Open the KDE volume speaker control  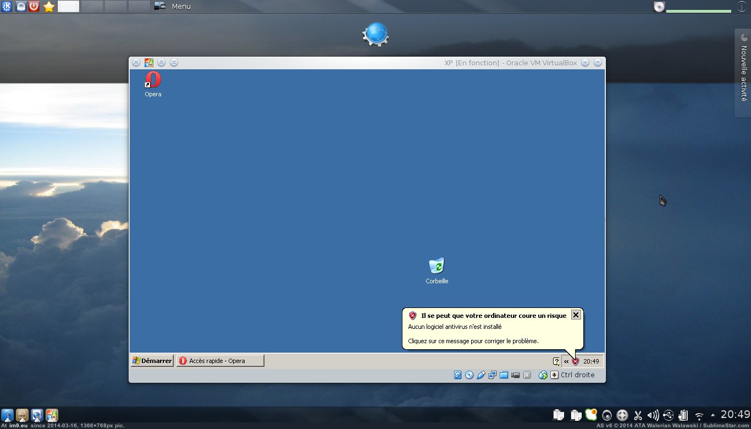653,415
